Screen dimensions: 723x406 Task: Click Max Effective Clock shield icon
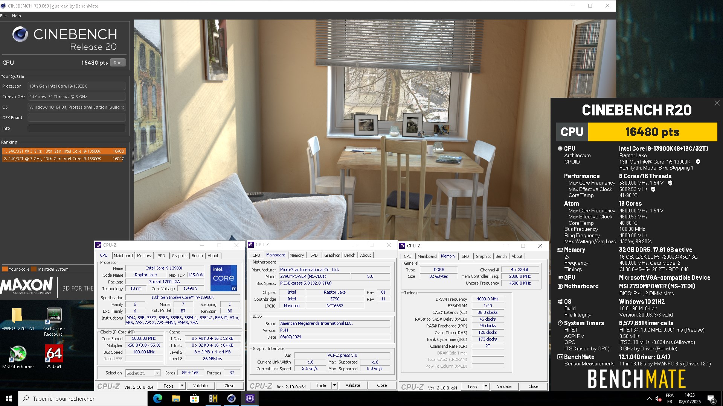653,189
